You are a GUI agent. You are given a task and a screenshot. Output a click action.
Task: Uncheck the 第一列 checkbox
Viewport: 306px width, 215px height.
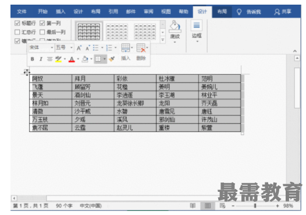coord(42,23)
